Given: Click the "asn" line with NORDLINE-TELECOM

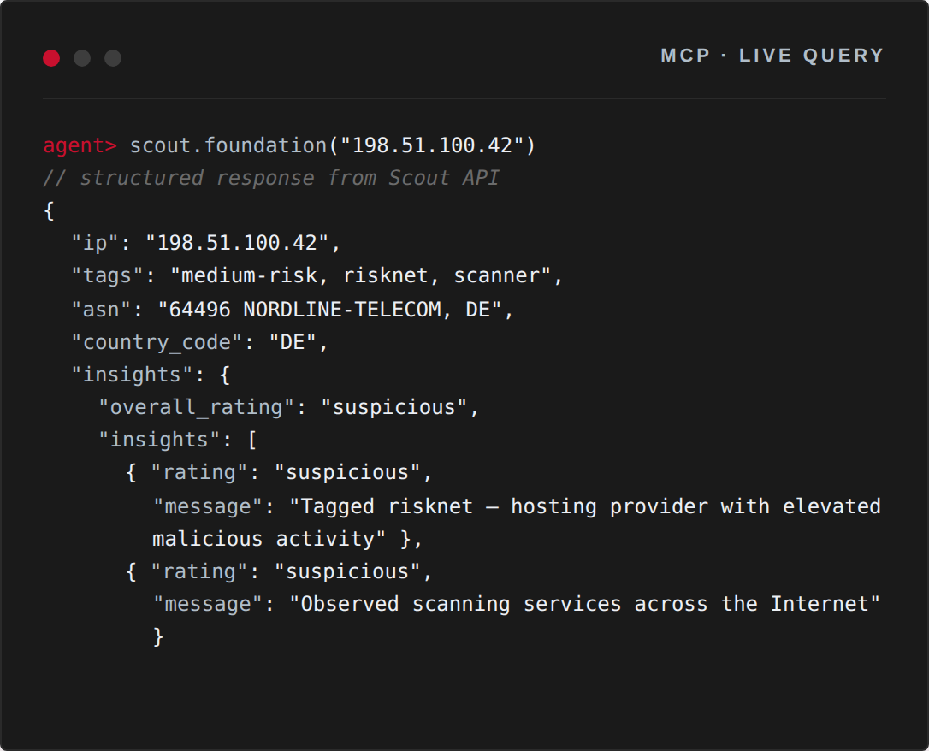Looking at the screenshot, I should [x=292, y=309].
